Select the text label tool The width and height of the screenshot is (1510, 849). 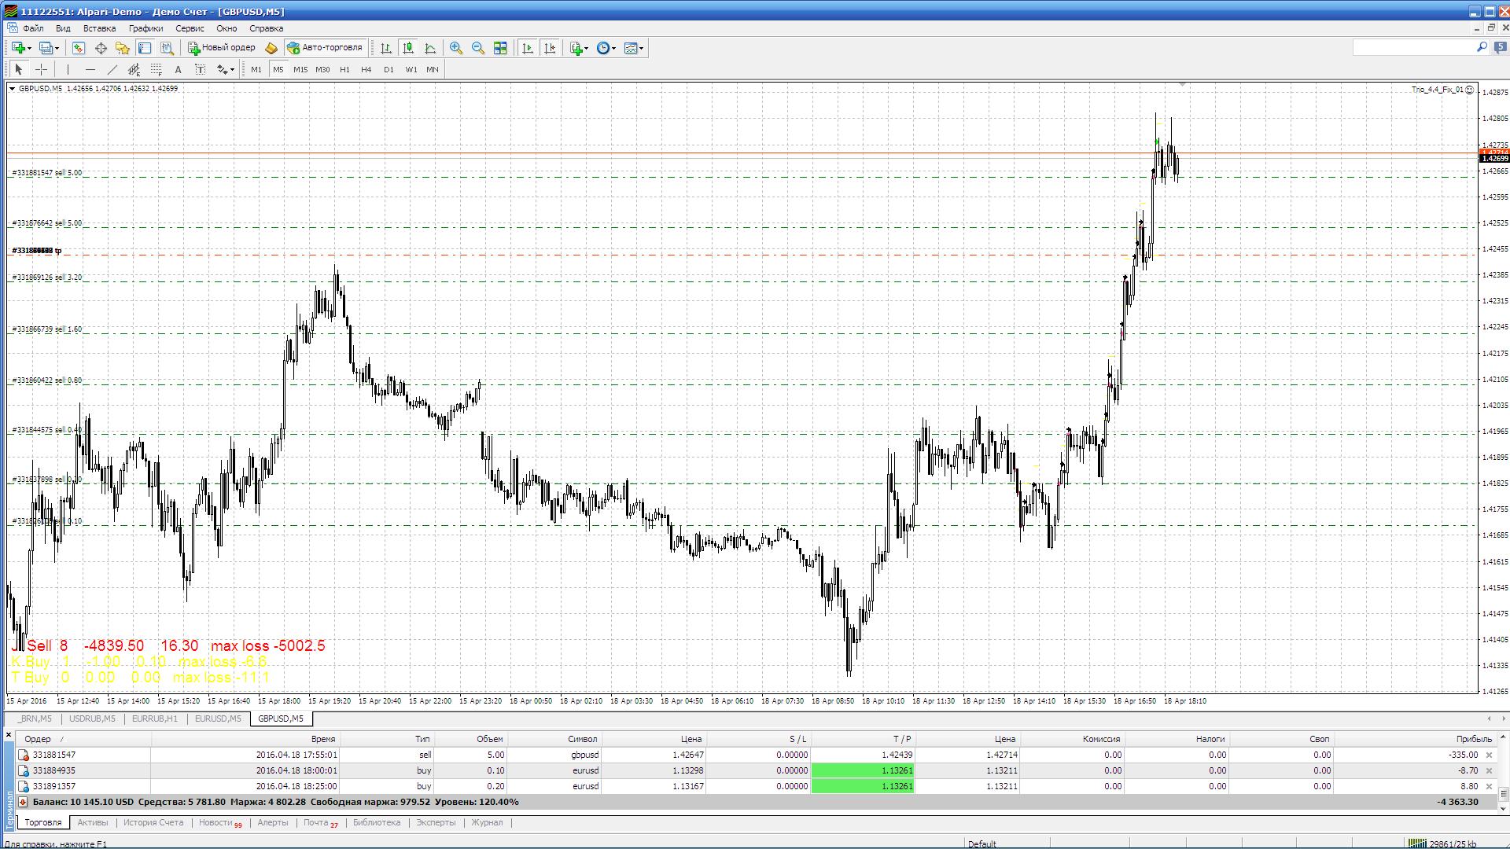(201, 69)
